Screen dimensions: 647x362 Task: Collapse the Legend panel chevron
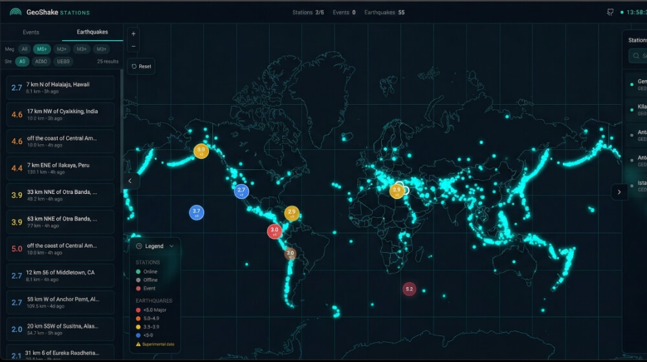pos(171,246)
